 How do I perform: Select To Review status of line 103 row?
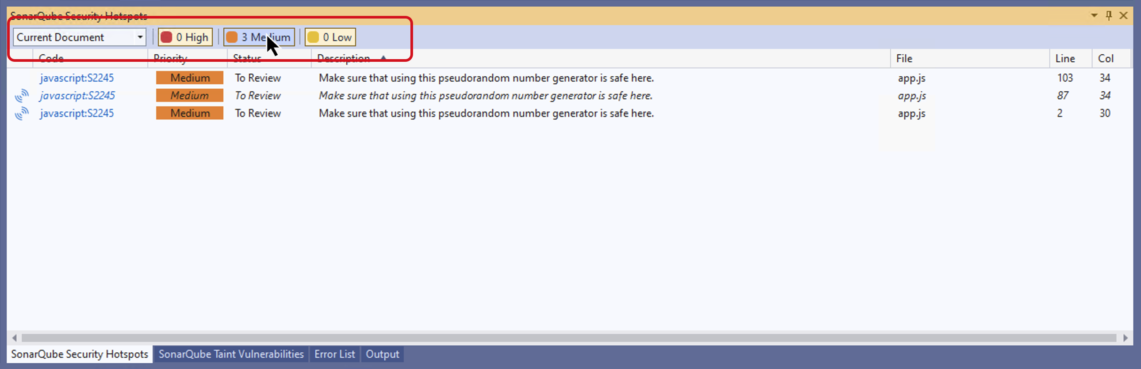click(x=258, y=78)
